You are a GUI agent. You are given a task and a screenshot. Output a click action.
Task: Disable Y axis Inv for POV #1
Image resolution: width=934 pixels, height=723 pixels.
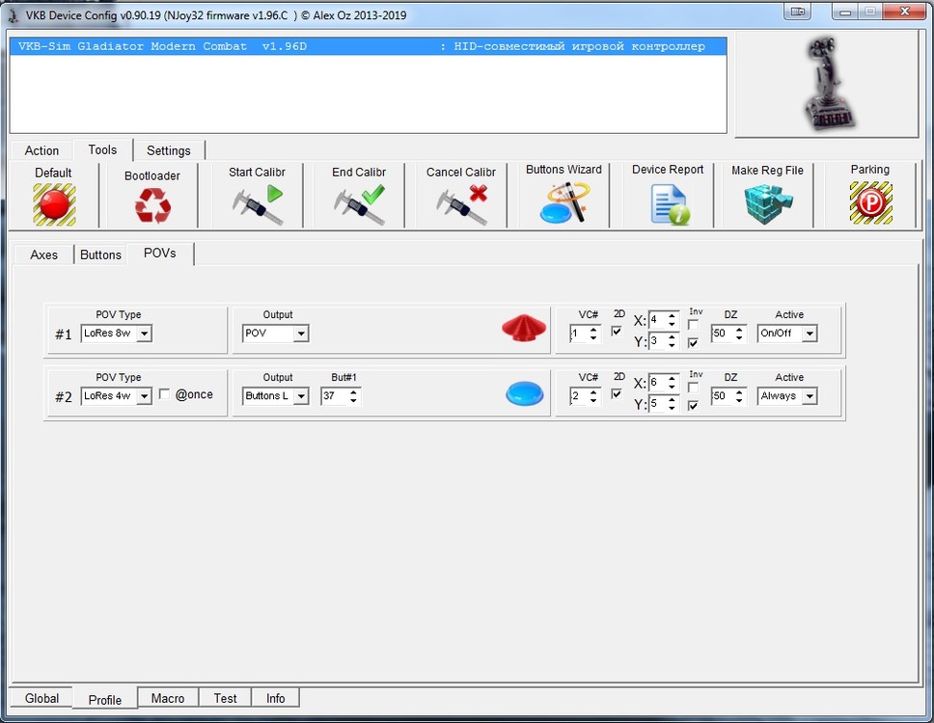pyautogui.click(x=693, y=343)
